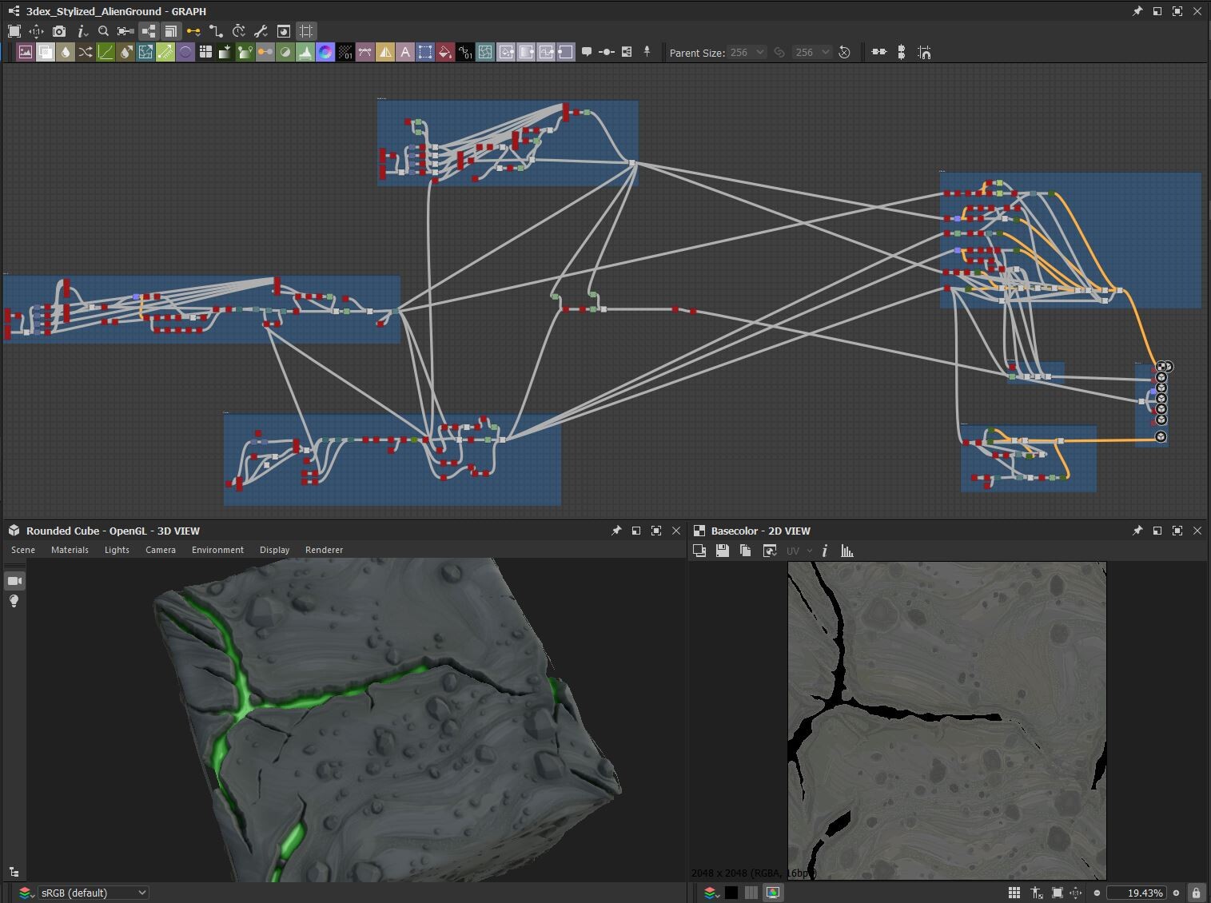This screenshot has height=903, width=1211.
Task: Capture a graph thumbnail with the camera icon
Action: tap(59, 31)
